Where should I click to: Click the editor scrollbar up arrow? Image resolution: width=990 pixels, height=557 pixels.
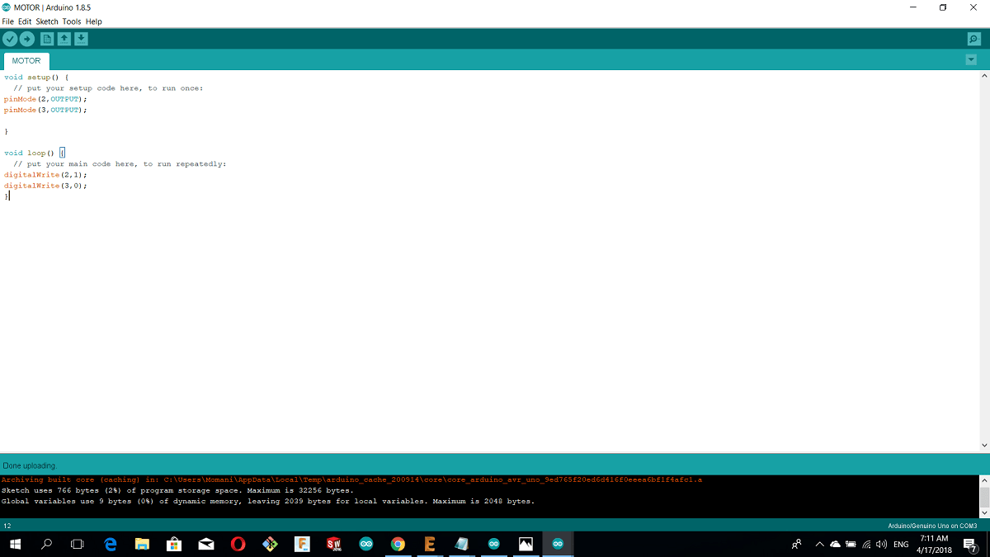pyautogui.click(x=984, y=76)
